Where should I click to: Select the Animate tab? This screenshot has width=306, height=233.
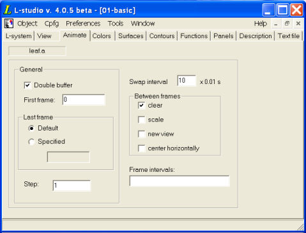75,35
